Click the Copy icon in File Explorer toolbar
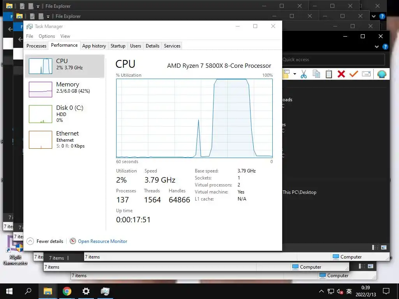This screenshot has height=299, width=399. coord(316,74)
